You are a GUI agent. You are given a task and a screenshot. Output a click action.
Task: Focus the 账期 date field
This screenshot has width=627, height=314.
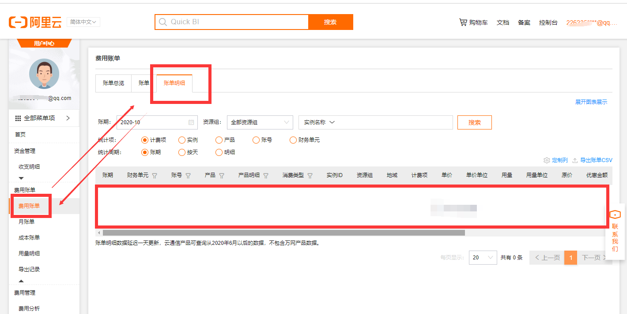[x=157, y=122]
